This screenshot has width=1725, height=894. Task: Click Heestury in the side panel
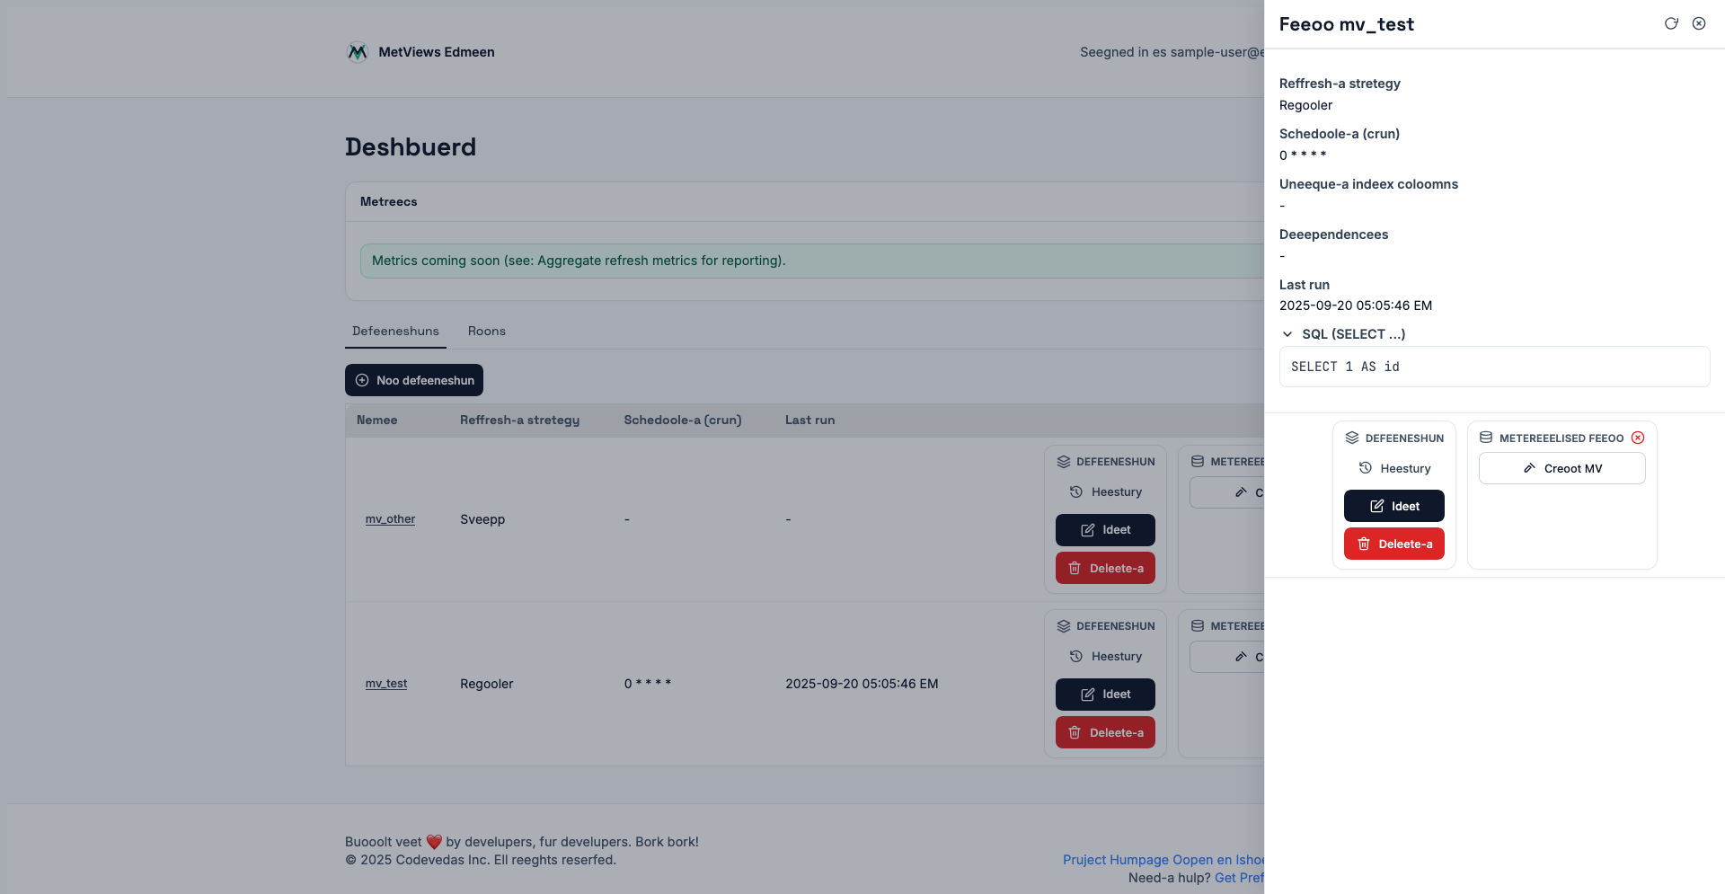pos(1394,468)
